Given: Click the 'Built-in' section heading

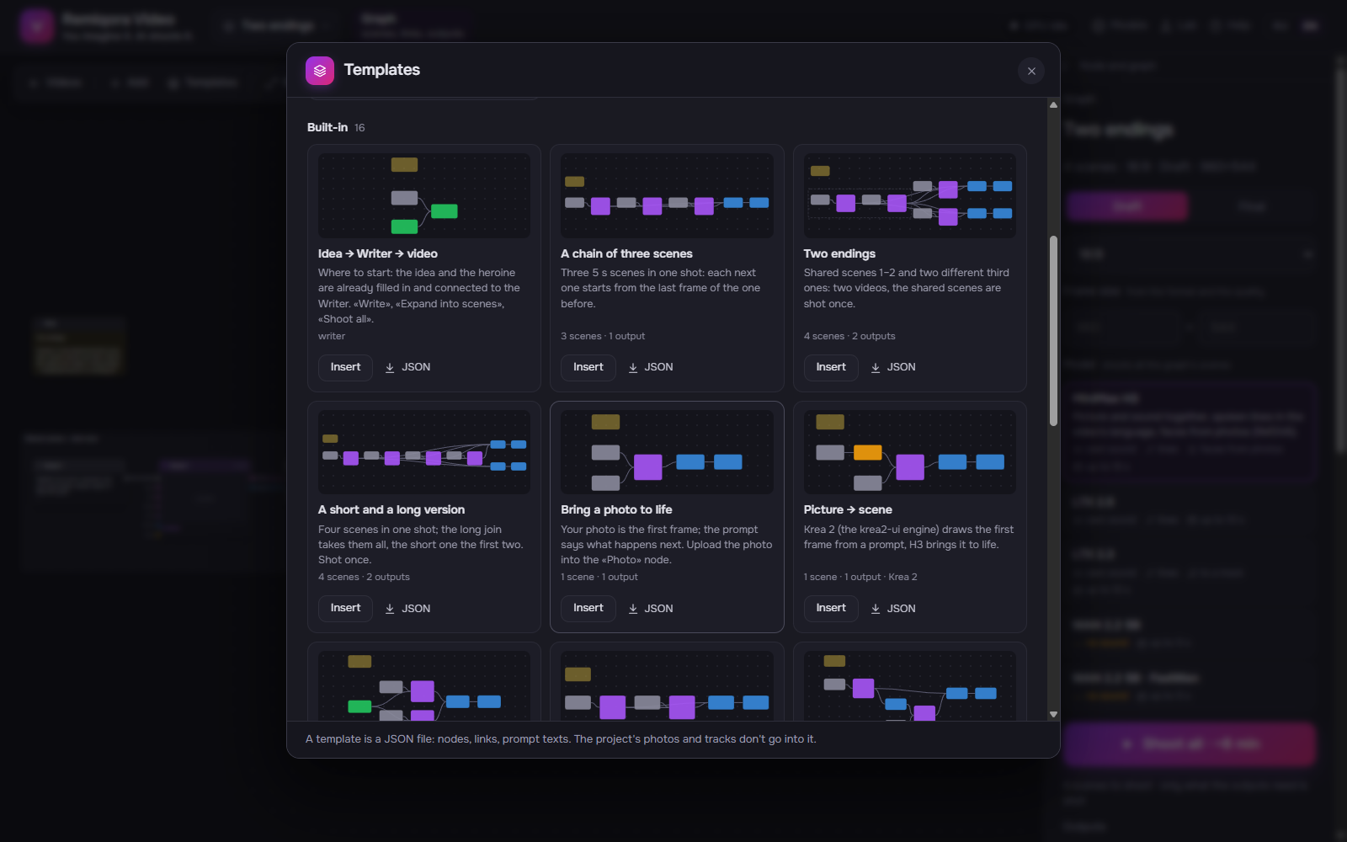Looking at the screenshot, I should coord(327,127).
